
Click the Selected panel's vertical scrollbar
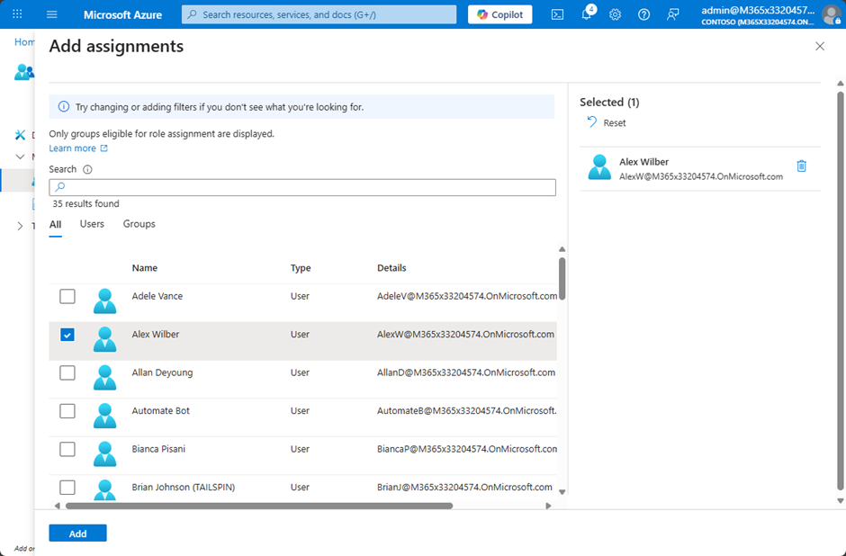click(840, 291)
